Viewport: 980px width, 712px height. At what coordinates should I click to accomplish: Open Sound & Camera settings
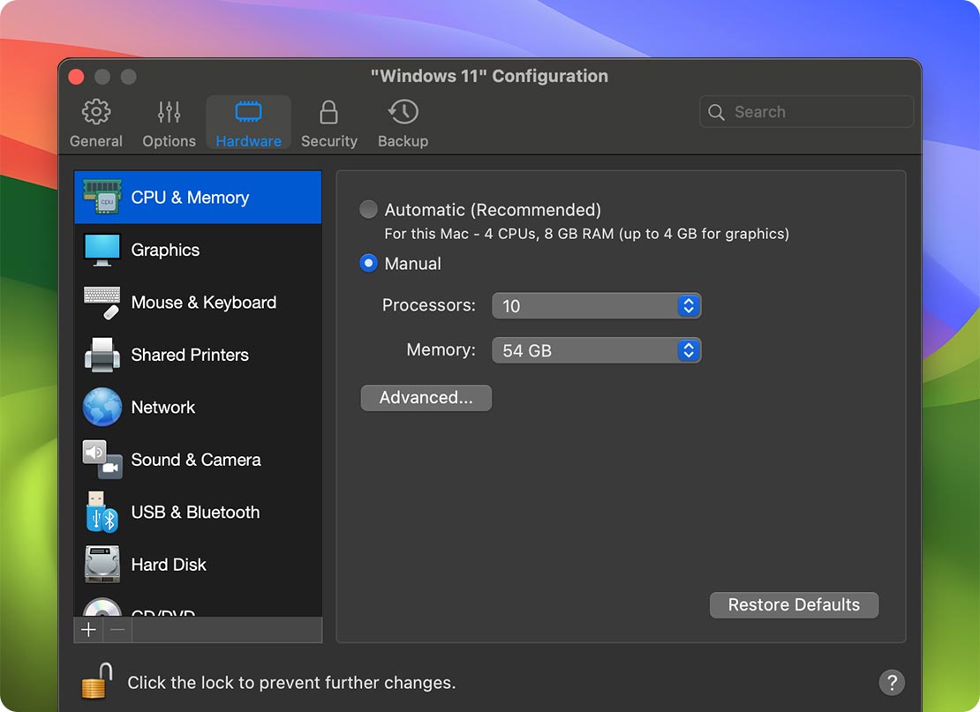point(102,460)
